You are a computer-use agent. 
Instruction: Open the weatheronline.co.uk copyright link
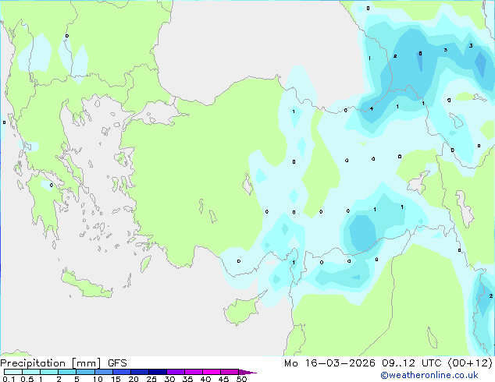coord(429,375)
